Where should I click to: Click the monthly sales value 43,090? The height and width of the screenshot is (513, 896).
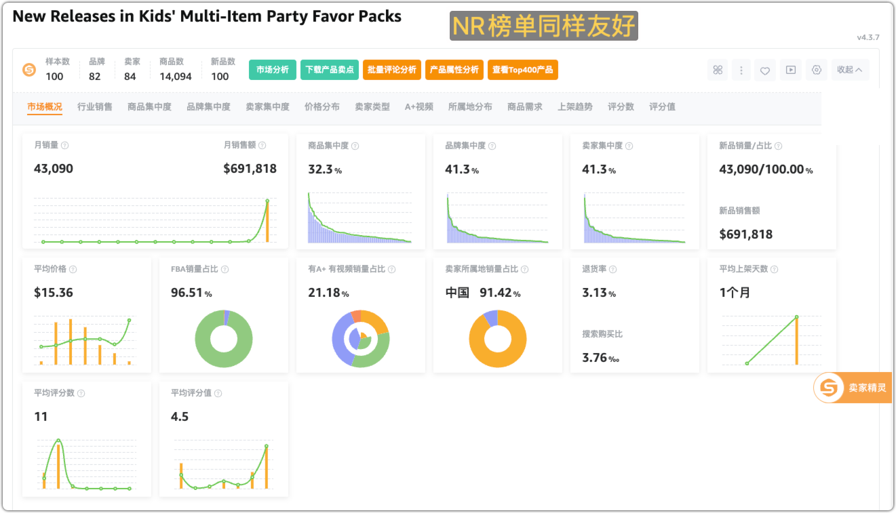(54, 169)
